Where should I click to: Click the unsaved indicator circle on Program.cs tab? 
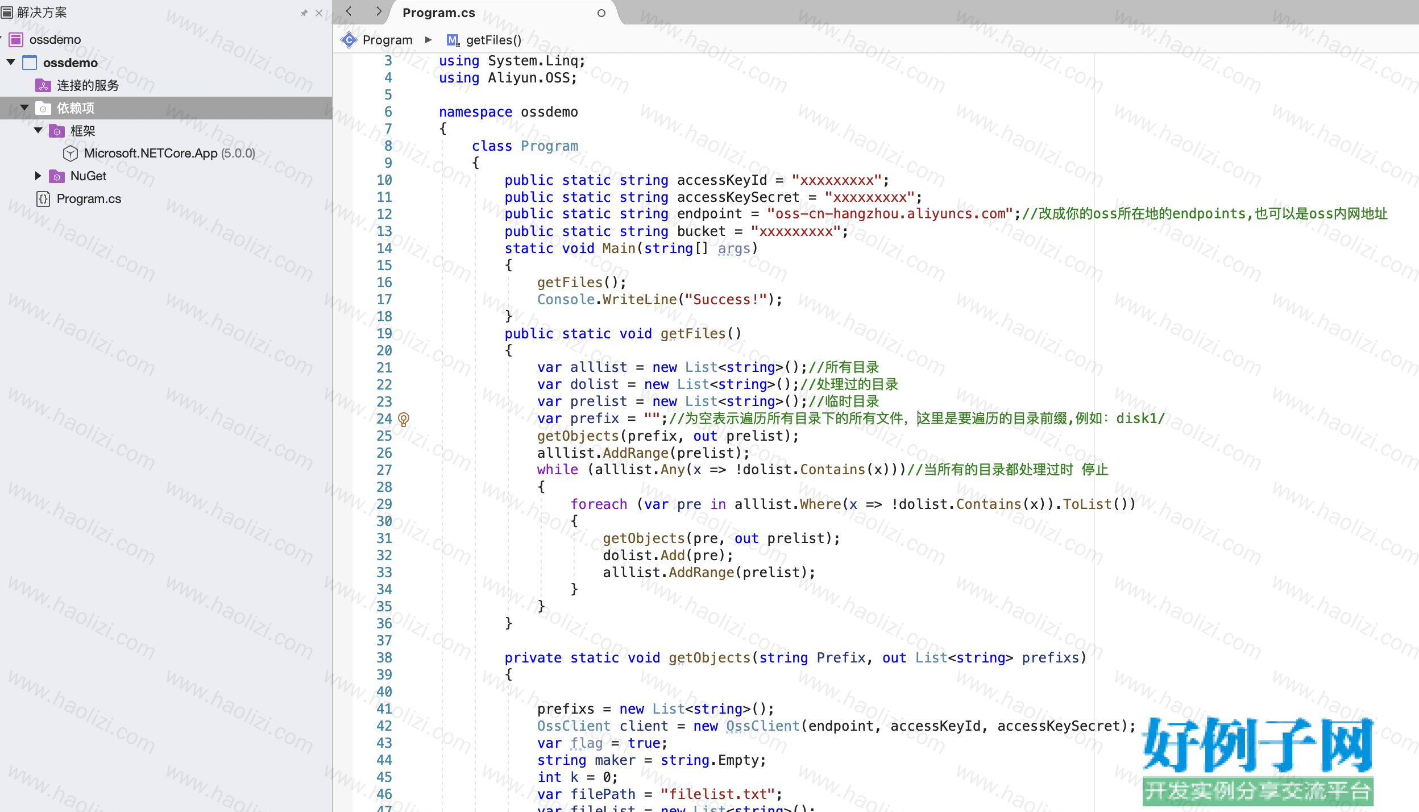coord(601,13)
